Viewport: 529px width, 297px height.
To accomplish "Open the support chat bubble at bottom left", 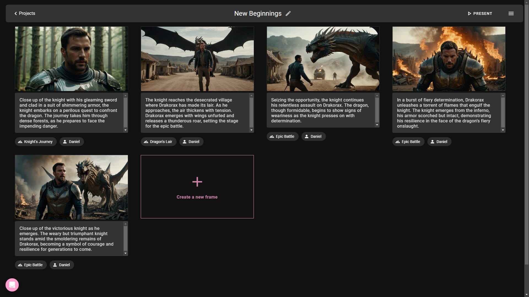I will click(12, 285).
